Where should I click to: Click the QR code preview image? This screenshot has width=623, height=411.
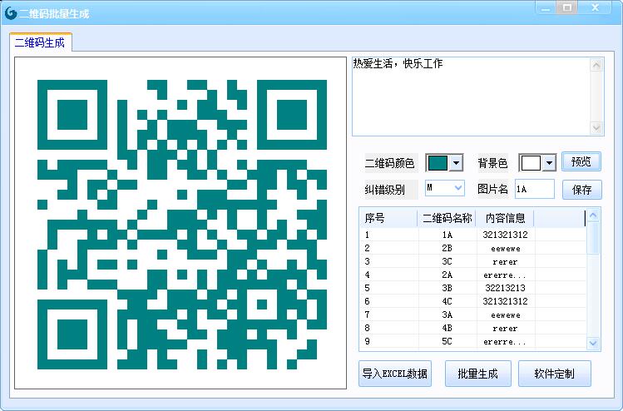180,223
